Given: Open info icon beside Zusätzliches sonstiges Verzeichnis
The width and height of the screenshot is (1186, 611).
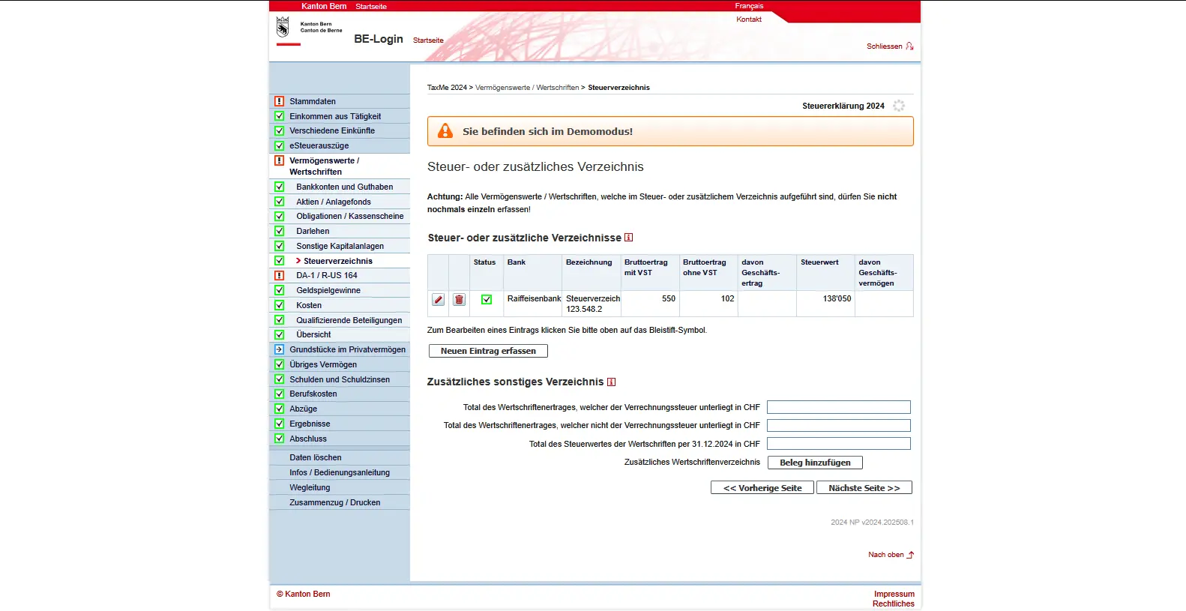Looking at the screenshot, I should click(612, 382).
